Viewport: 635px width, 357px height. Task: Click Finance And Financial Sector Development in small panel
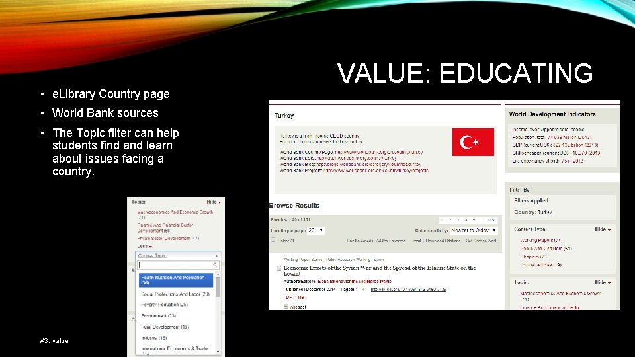[x=165, y=228]
